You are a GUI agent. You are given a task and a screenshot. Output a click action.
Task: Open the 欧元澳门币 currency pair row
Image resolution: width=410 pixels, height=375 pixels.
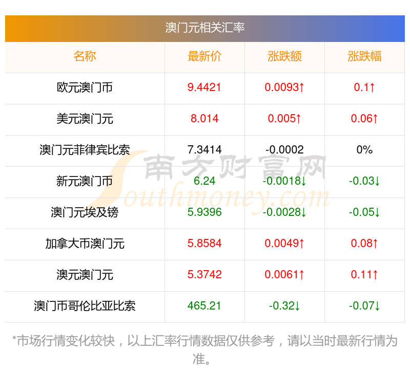coord(85,87)
